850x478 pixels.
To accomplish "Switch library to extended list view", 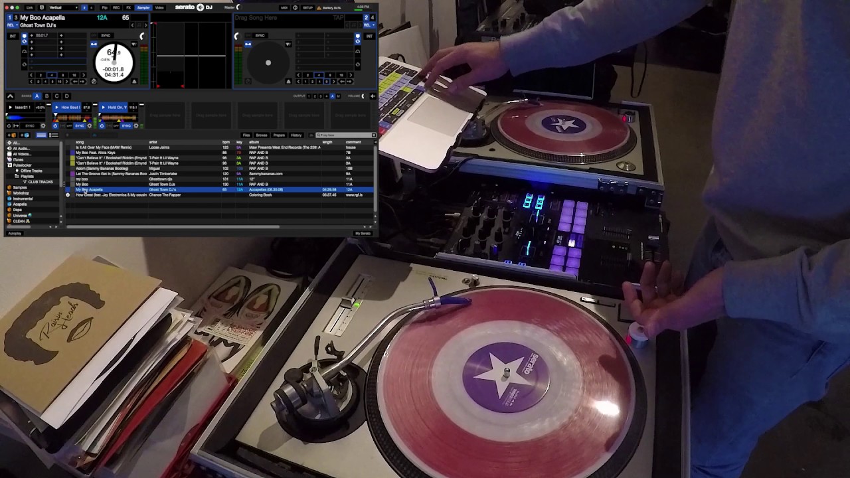I will click(54, 135).
